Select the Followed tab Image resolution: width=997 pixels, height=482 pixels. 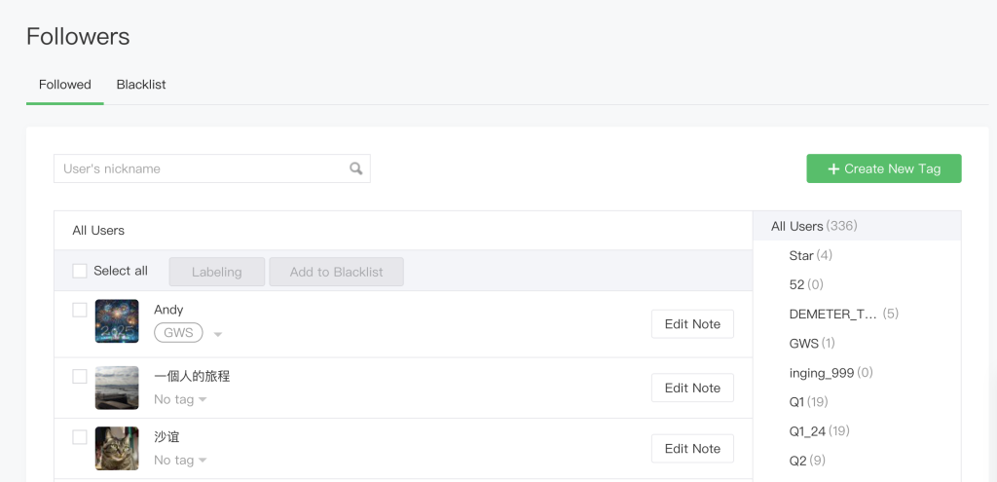coord(65,85)
